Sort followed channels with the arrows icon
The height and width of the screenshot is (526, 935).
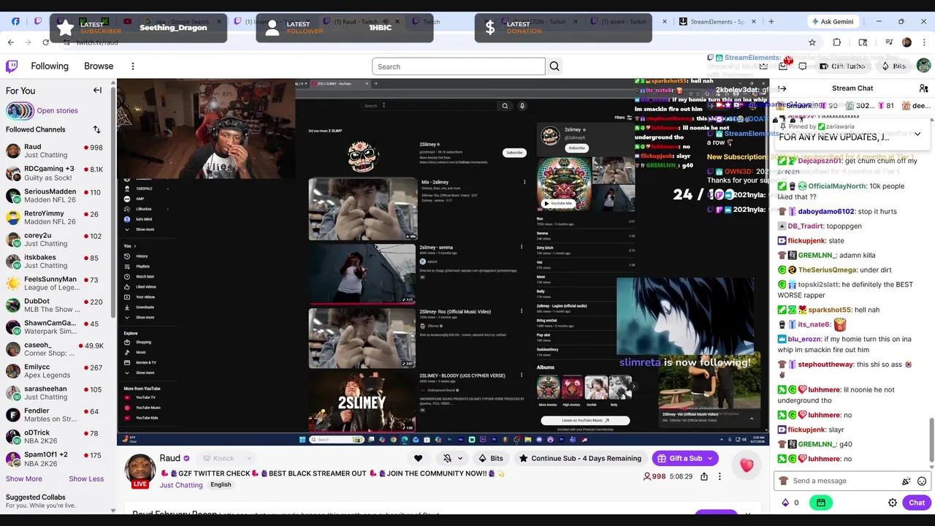(x=96, y=130)
